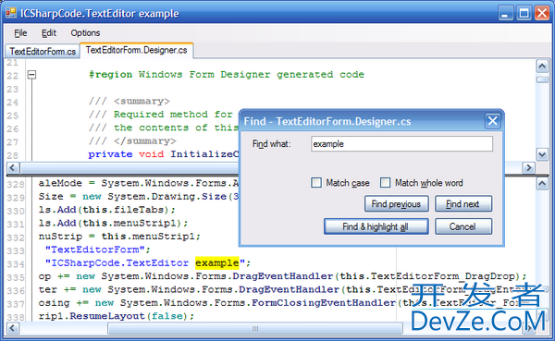
Task: Click nuStrip = this.menuStrip1; on line 332
Action: pyautogui.click(x=119, y=237)
